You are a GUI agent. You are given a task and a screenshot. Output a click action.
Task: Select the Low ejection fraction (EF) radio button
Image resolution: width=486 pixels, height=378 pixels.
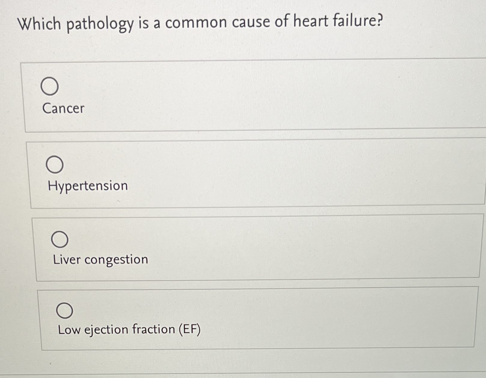(66, 310)
